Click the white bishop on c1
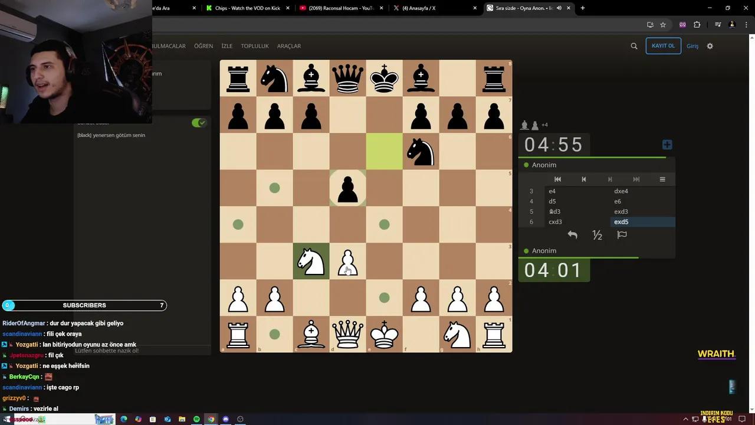The height and width of the screenshot is (425, 755). (311, 334)
